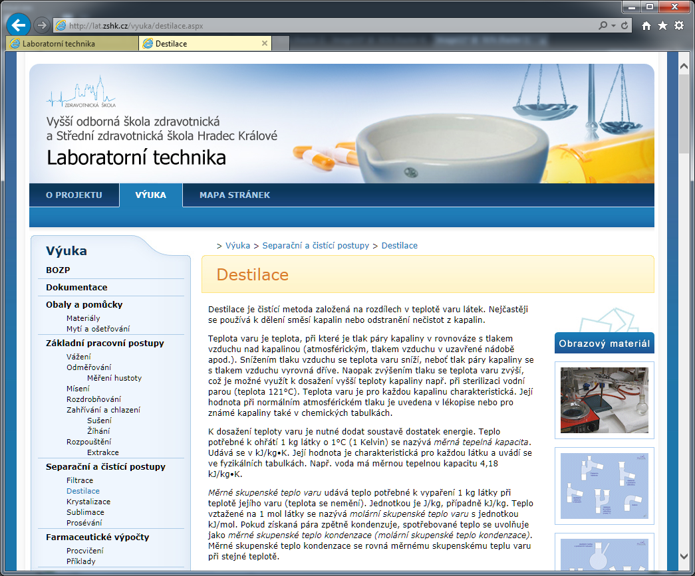Select Vážení in the sidebar
Screen dimensions: 695x576
(x=78, y=357)
